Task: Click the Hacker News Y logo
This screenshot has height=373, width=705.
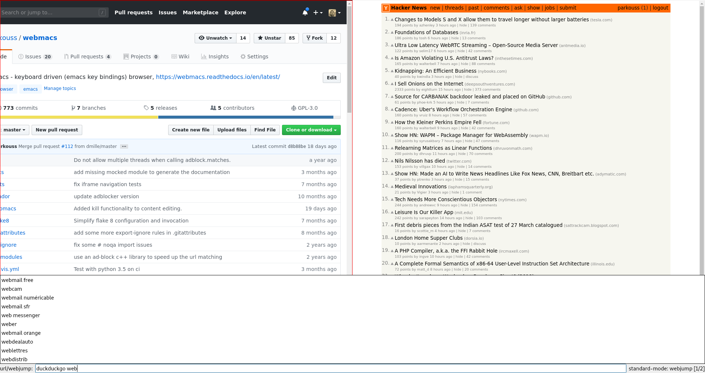Action: [386, 8]
